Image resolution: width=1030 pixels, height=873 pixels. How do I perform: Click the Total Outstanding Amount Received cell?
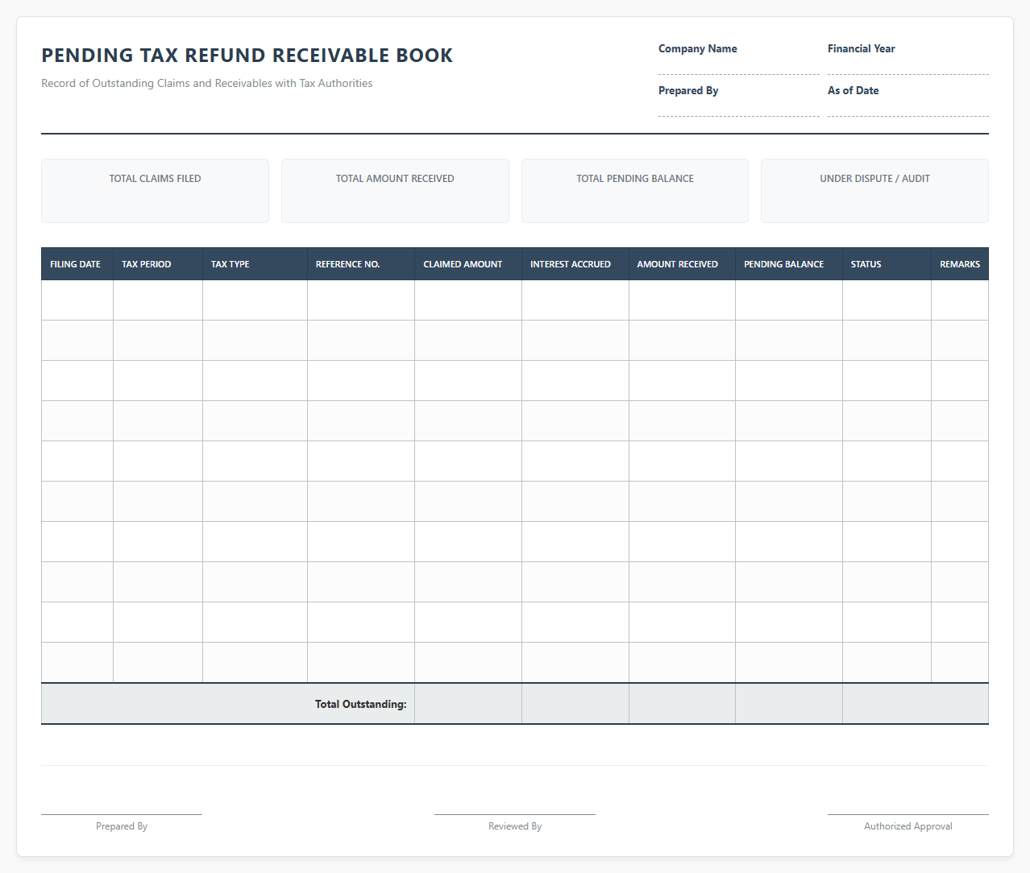[x=682, y=704]
